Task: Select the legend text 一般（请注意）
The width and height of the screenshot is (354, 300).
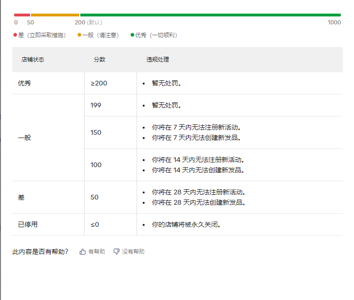Action: [x=100, y=35]
